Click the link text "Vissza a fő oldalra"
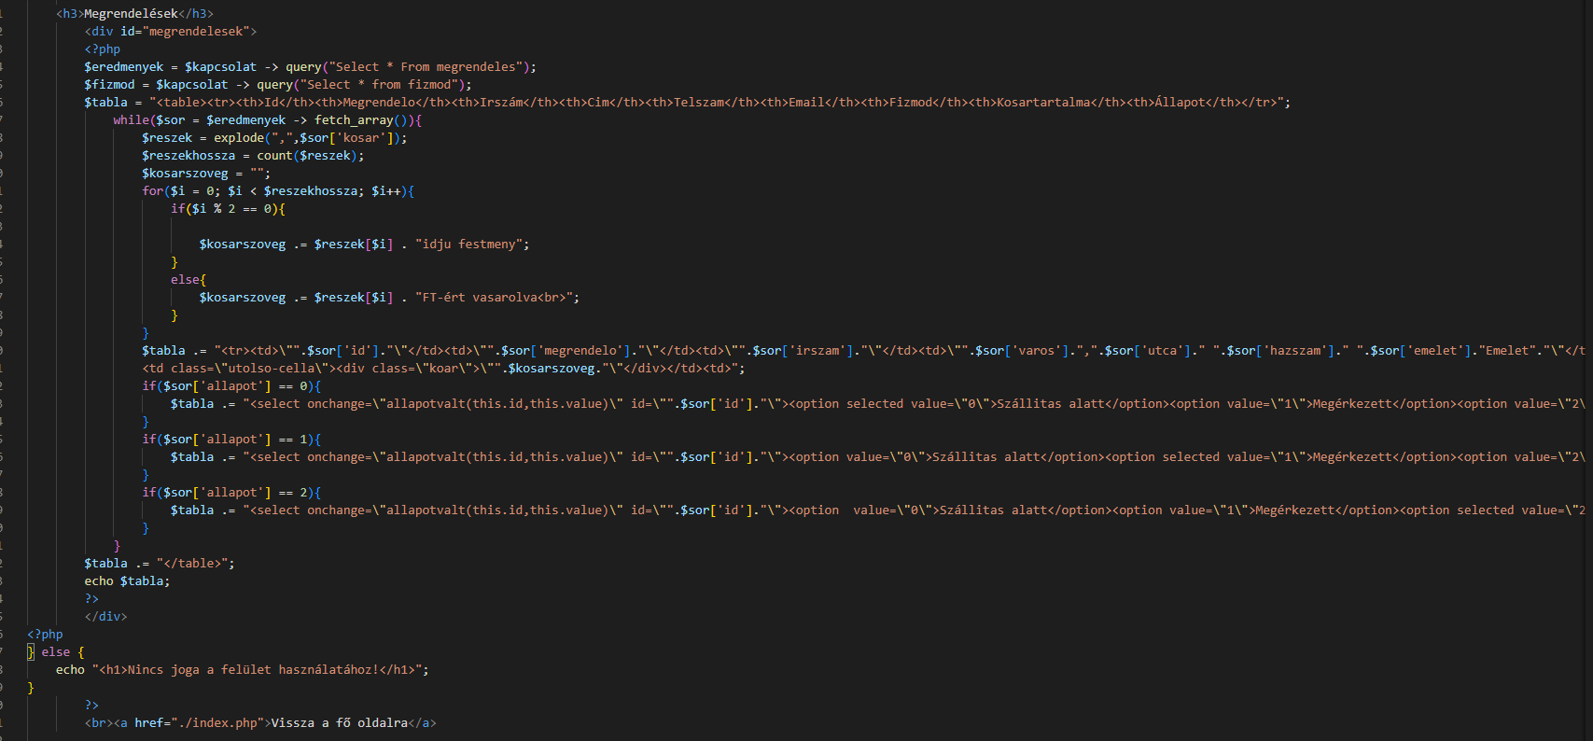The image size is (1593, 741). pos(340,723)
